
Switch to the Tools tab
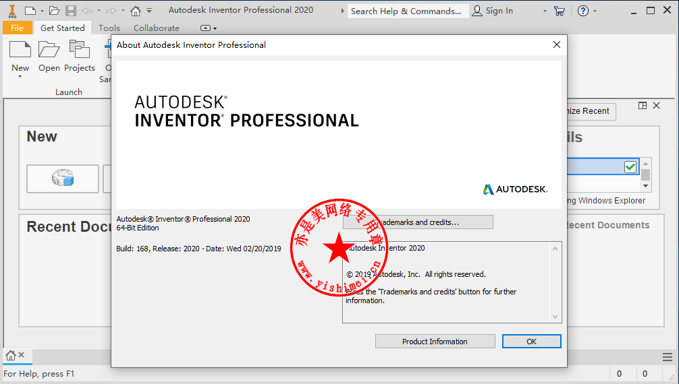[x=109, y=28]
